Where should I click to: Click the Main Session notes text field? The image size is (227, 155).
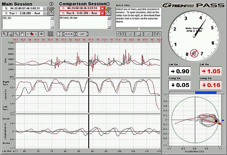point(26,23)
